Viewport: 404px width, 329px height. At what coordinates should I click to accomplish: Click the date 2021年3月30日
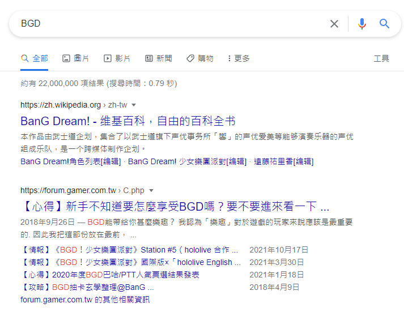tap(277, 262)
